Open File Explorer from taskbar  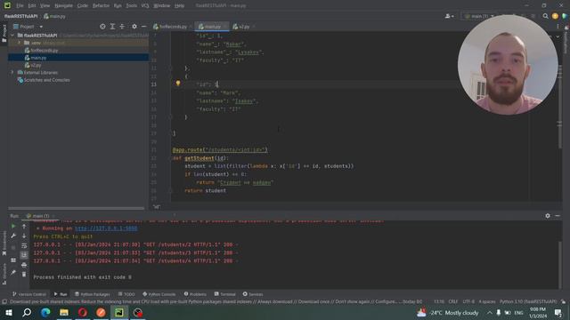pyautogui.click(x=64, y=312)
